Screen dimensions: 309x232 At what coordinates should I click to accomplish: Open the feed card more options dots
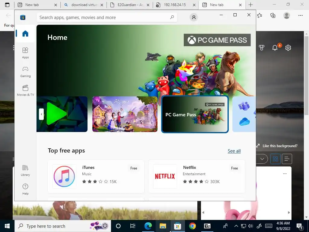[285, 174]
